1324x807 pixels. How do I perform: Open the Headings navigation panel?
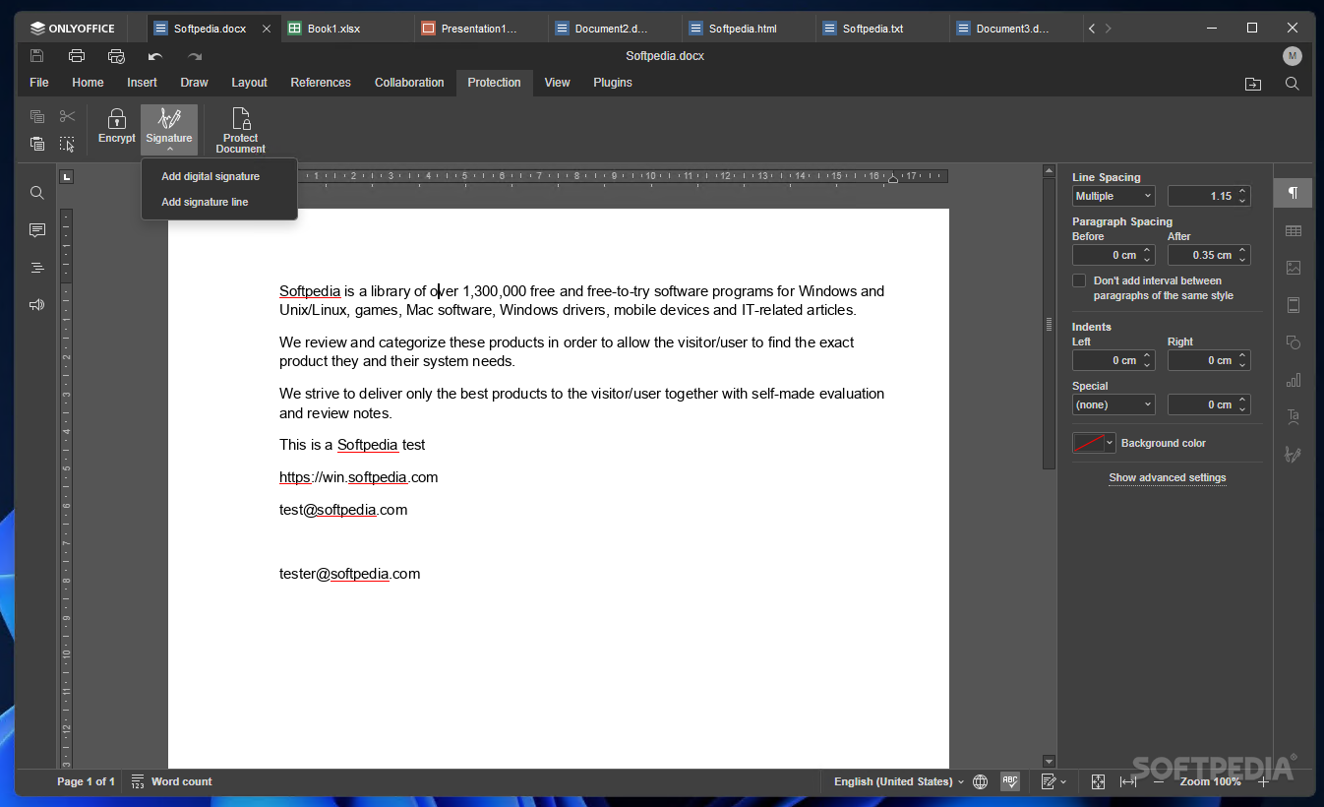point(37,268)
